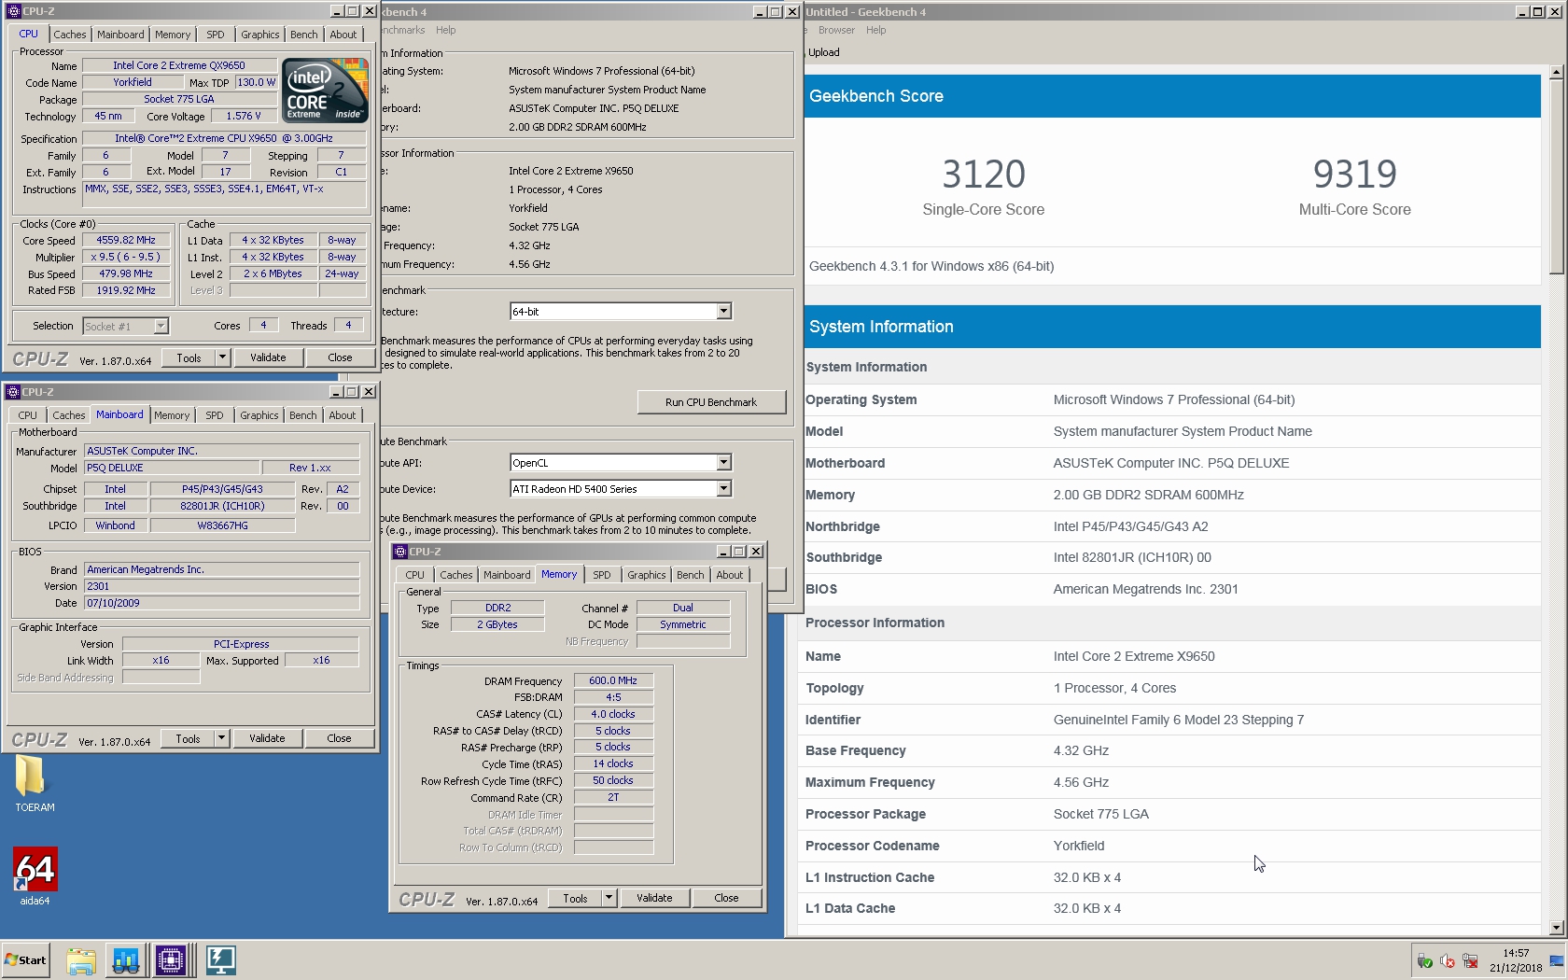This screenshot has width=1568, height=980.
Task: Open the OpenCL compute API dropdown
Action: coord(620,463)
